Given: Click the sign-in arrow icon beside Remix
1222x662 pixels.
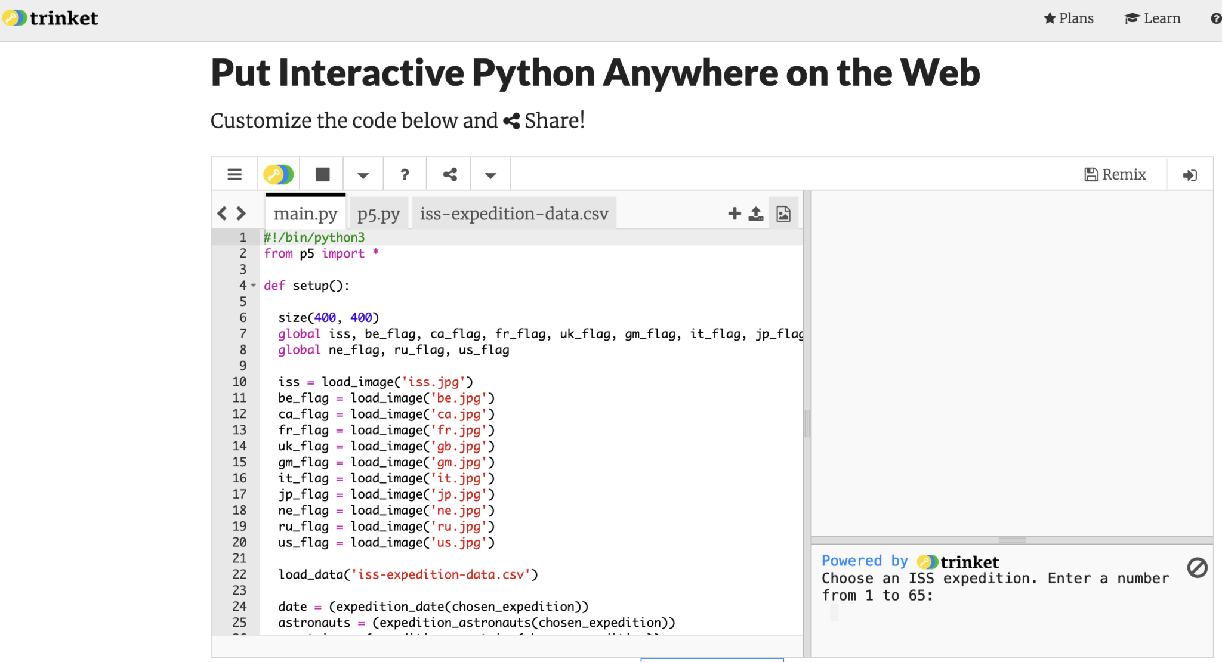Looking at the screenshot, I should pos(1189,175).
